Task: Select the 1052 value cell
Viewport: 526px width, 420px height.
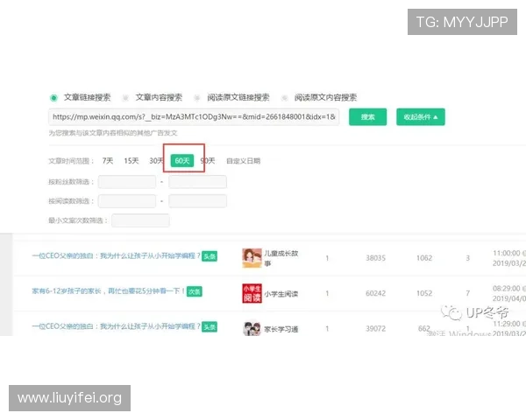Action: click(x=424, y=293)
